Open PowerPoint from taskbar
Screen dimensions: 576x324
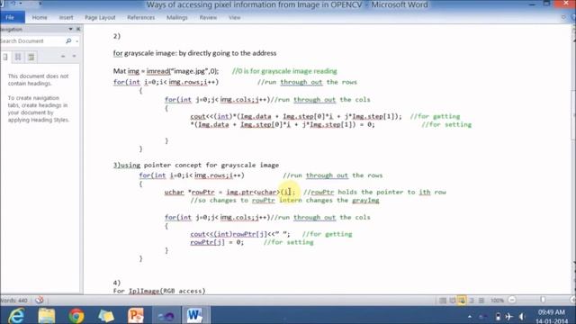point(136,316)
